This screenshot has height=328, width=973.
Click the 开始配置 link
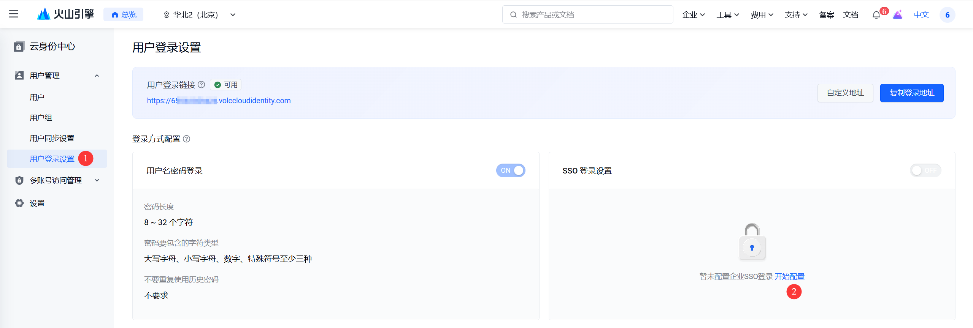pos(790,276)
